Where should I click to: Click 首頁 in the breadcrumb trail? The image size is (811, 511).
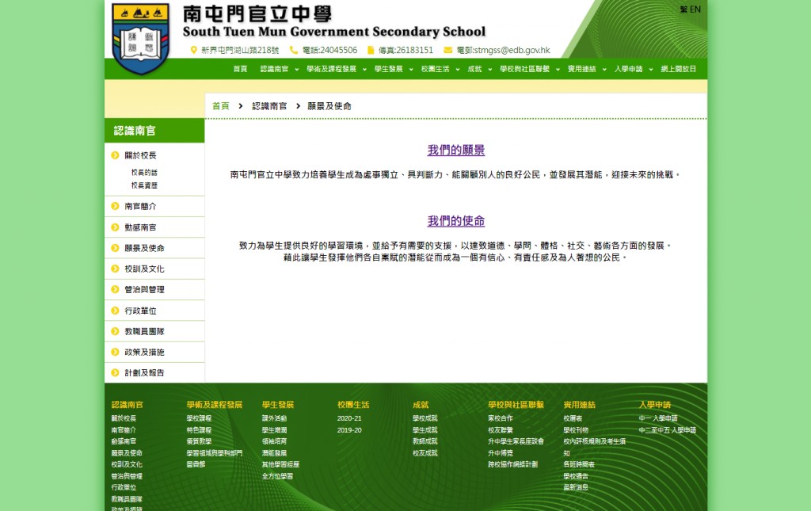[x=221, y=106]
